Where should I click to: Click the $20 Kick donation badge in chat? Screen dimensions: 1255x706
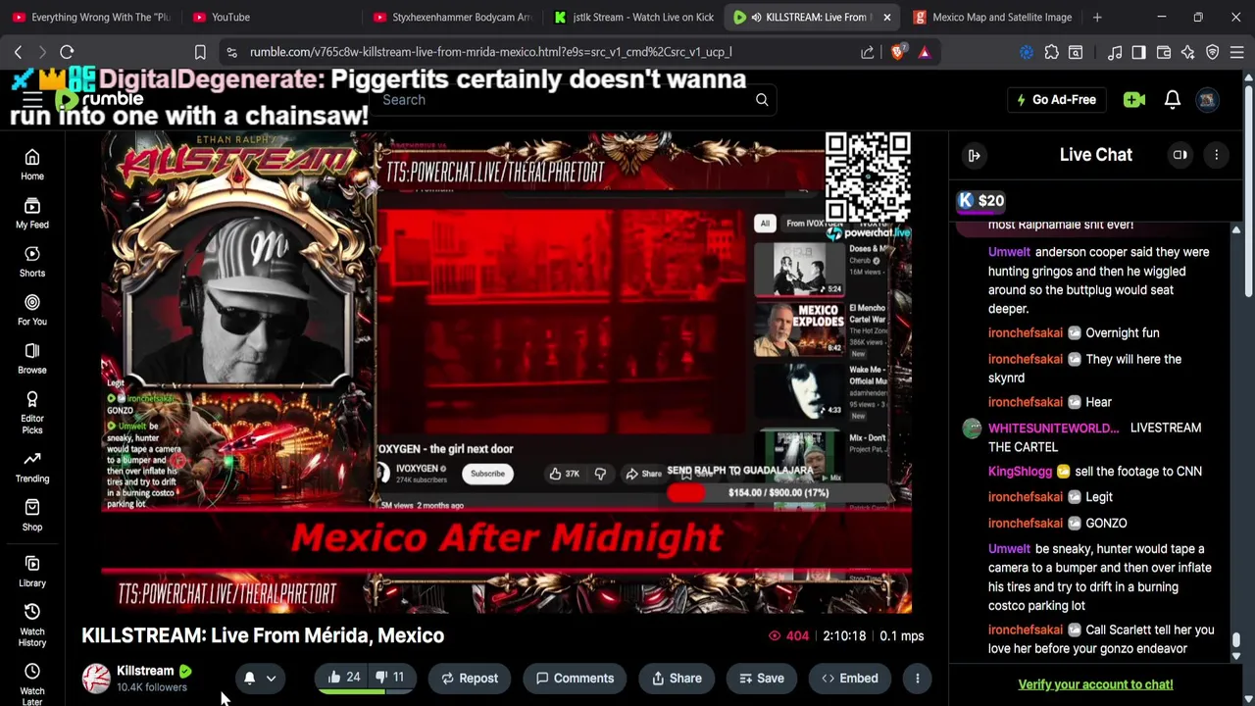pyautogui.click(x=980, y=200)
